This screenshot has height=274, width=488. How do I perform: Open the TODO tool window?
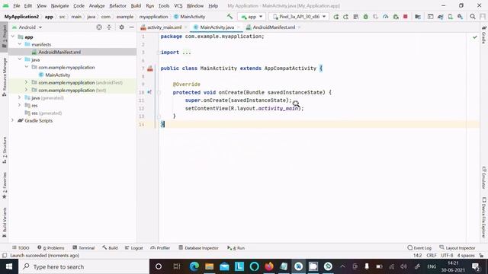(21, 248)
